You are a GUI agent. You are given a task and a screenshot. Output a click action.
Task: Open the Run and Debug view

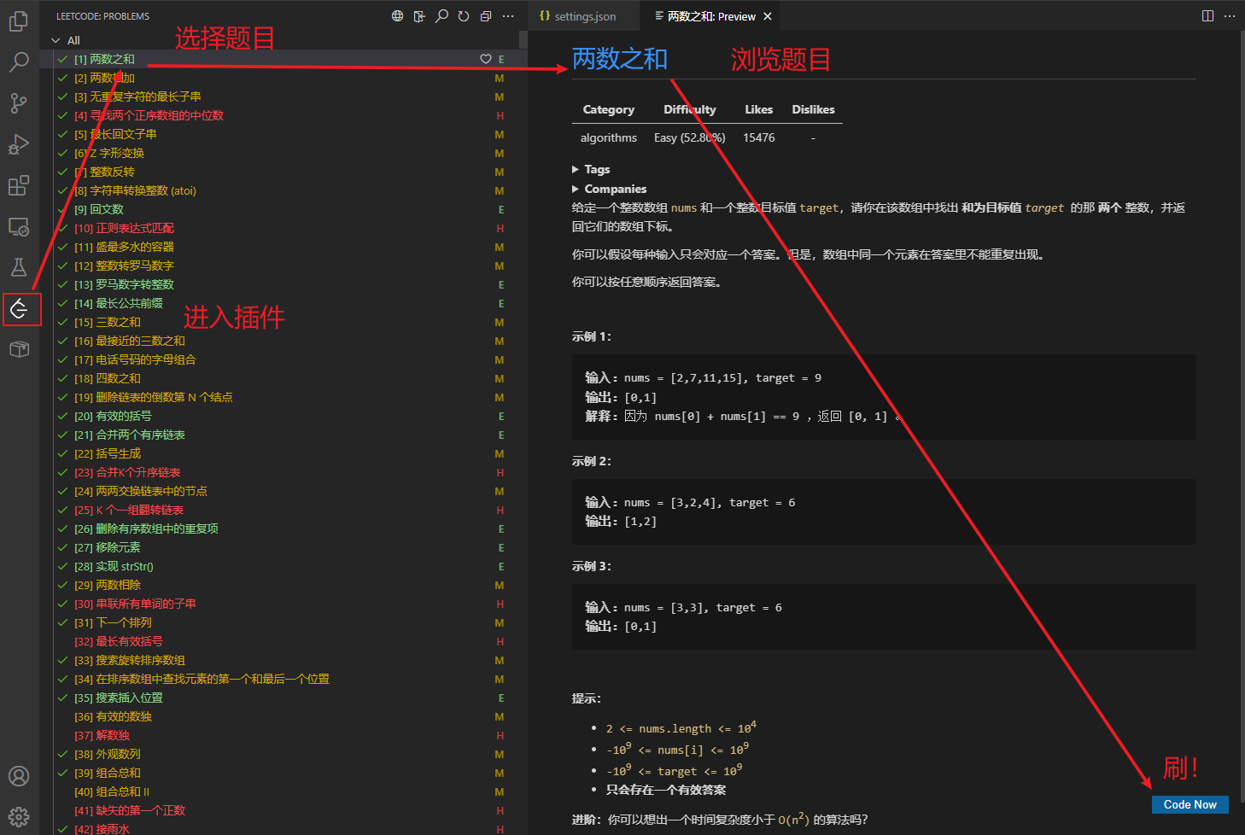tap(19, 144)
